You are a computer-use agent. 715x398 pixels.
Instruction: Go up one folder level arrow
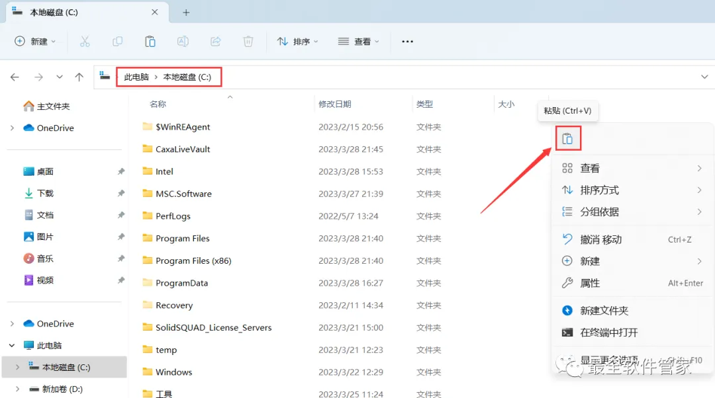(x=79, y=77)
